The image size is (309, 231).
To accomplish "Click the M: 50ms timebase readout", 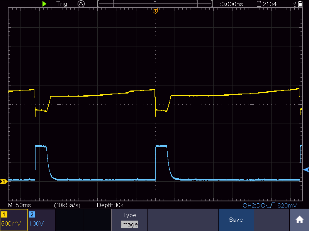I will click(20, 205).
